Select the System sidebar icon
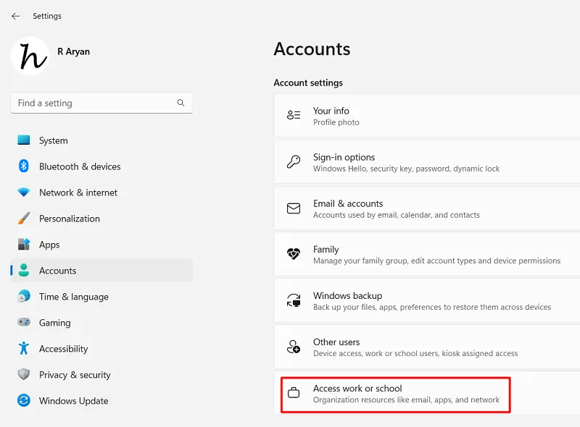Viewport: 580px width, 427px height. click(24, 140)
